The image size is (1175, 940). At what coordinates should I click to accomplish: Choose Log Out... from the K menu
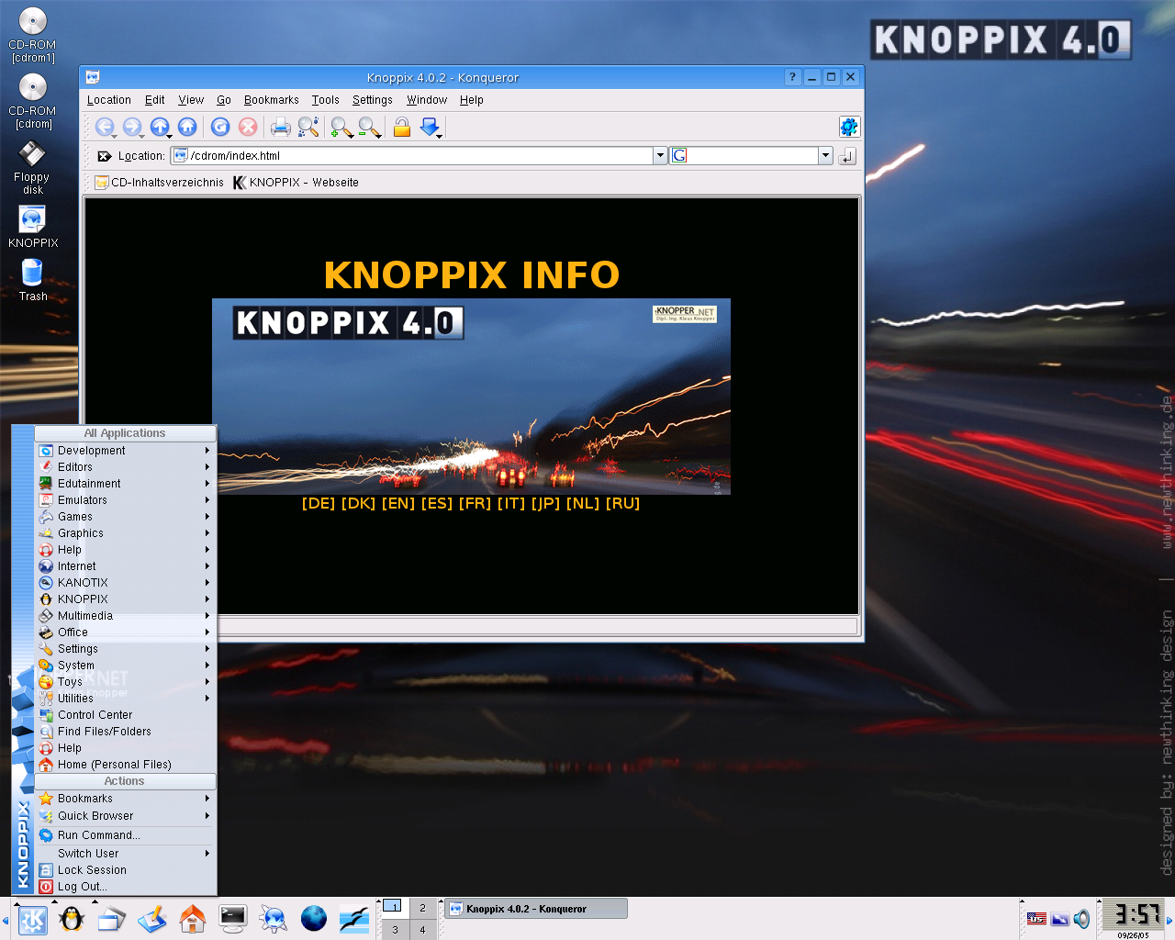(125, 887)
